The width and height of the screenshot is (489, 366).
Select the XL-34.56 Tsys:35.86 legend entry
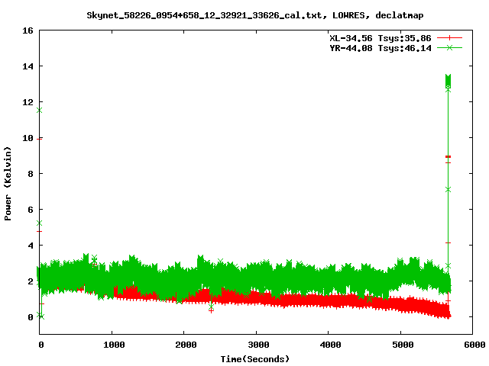pyautogui.click(x=381, y=38)
